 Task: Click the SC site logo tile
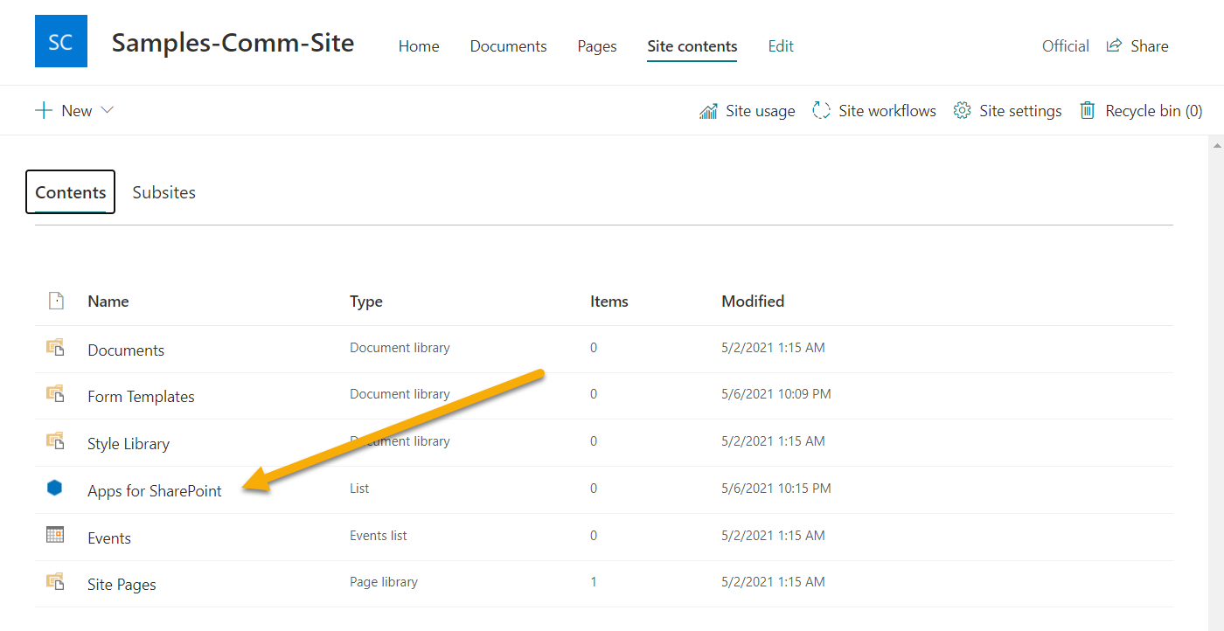[60, 41]
